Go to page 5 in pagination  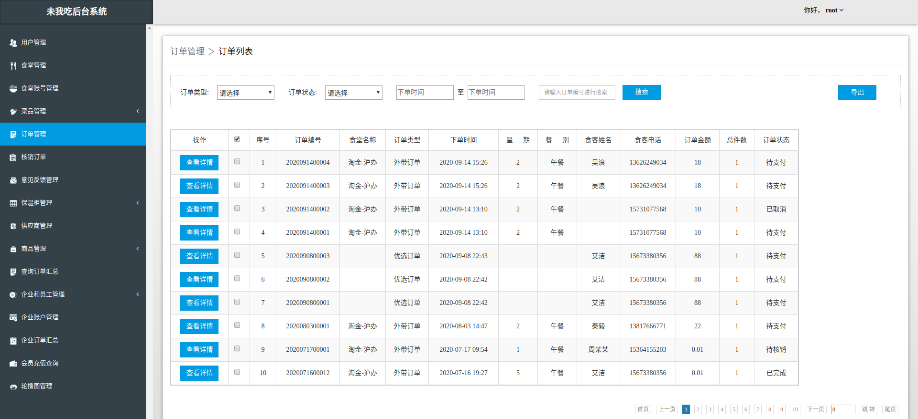[x=734, y=409]
